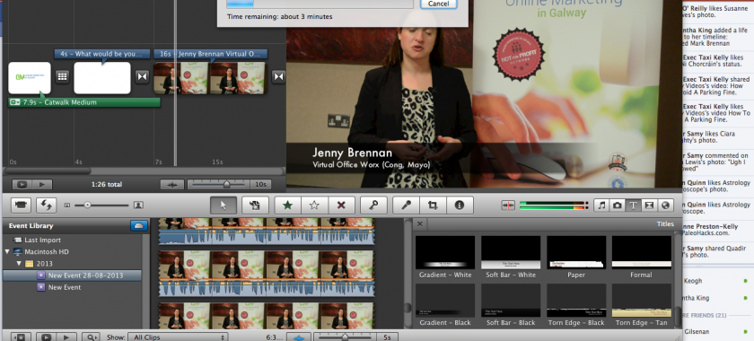
Task: Click the iCloud button in Event Library
Action: point(139,225)
